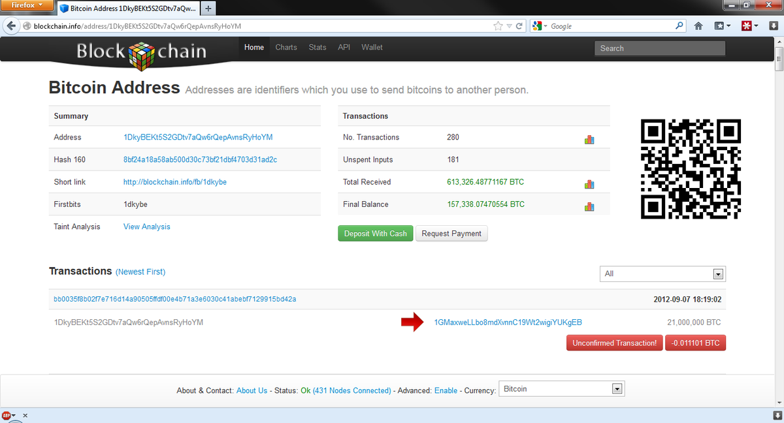Open the Stats navigation item
The width and height of the screenshot is (784, 423).
318,47
